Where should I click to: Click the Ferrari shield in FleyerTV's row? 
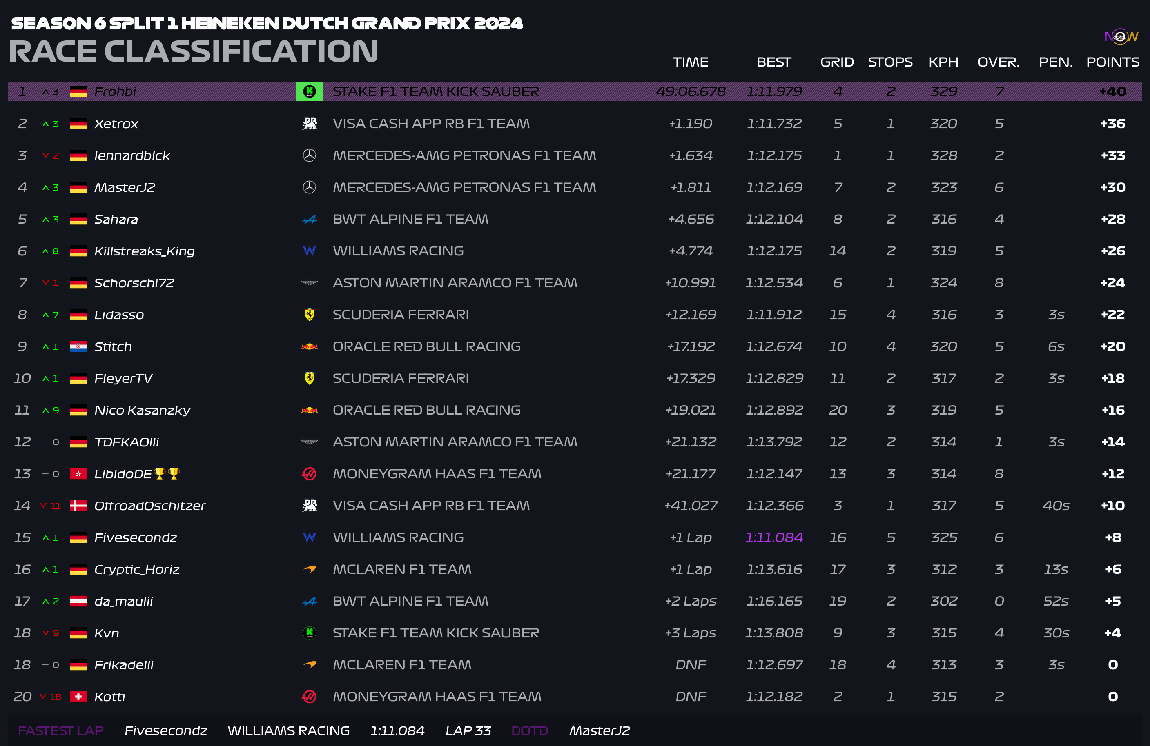(309, 378)
